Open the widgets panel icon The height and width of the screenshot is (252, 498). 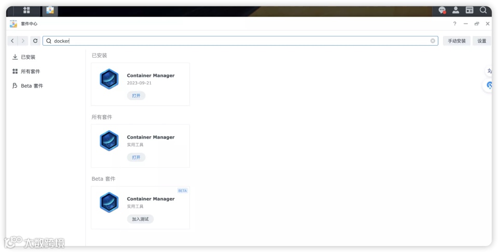[469, 10]
